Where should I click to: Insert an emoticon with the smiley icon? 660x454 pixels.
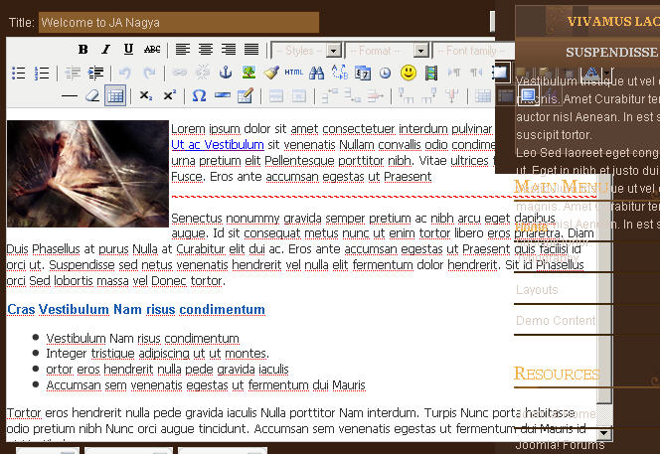point(409,73)
